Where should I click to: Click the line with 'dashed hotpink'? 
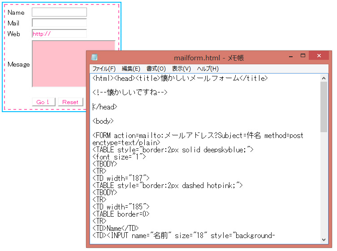pos(168,185)
